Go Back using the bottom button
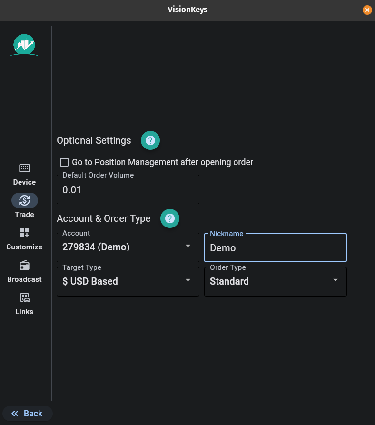375x425 pixels. pyautogui.click(x=27, y=414)
